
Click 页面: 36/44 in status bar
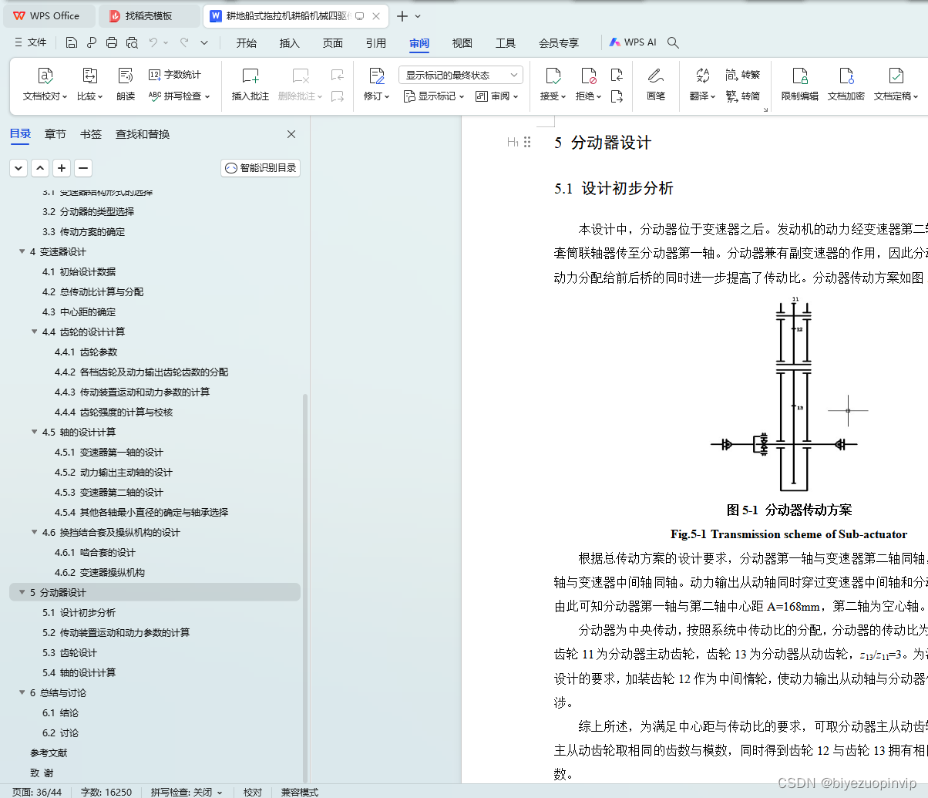click(x=37, y=792)
